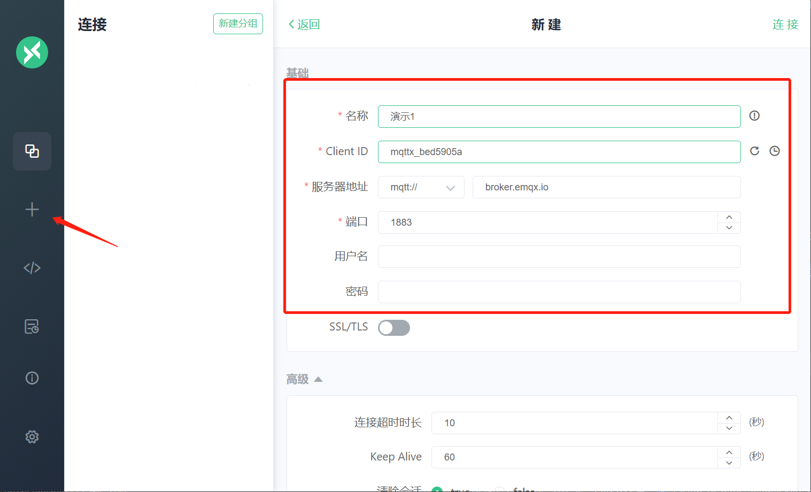
Task: Click the 新建分组 button
Action: pos(238,24)
